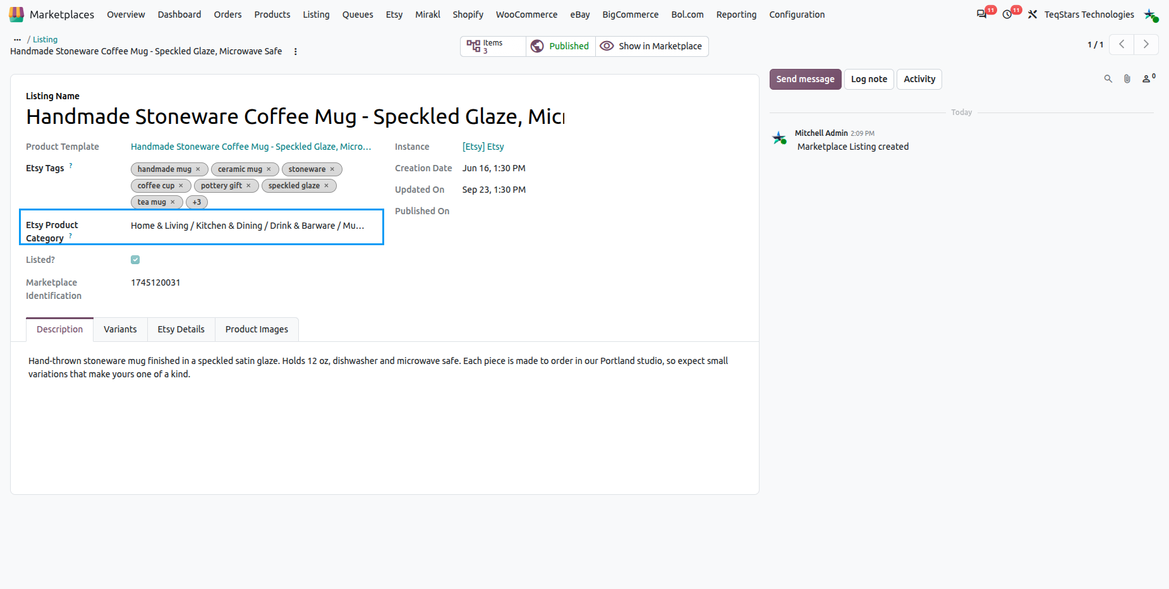
Task: Go to previous record arrow
Action: pyautogui.click(x=1122, y=44)
